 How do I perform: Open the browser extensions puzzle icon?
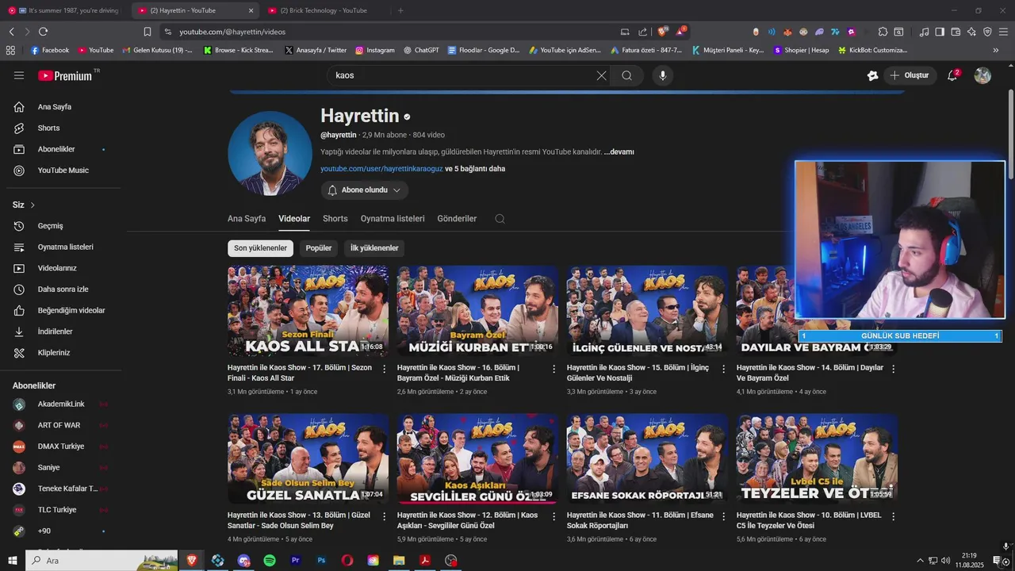(x=883, y=32)
